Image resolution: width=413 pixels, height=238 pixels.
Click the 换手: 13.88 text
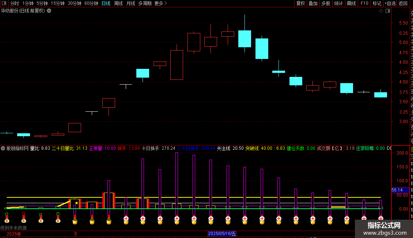pyautogui.click(x=129, y=148)
